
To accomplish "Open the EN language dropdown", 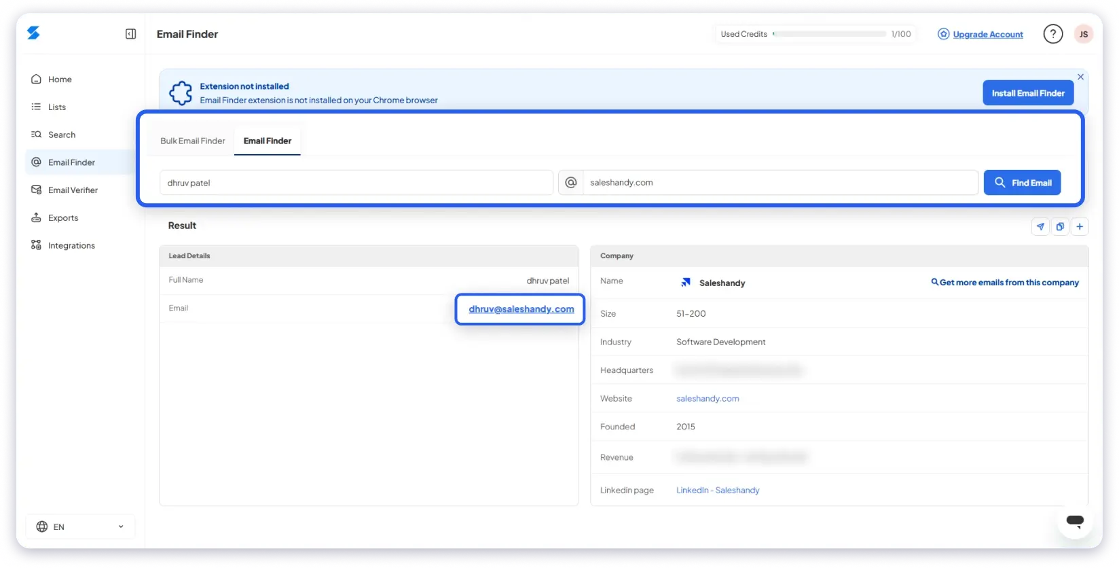I will [80, 527].
